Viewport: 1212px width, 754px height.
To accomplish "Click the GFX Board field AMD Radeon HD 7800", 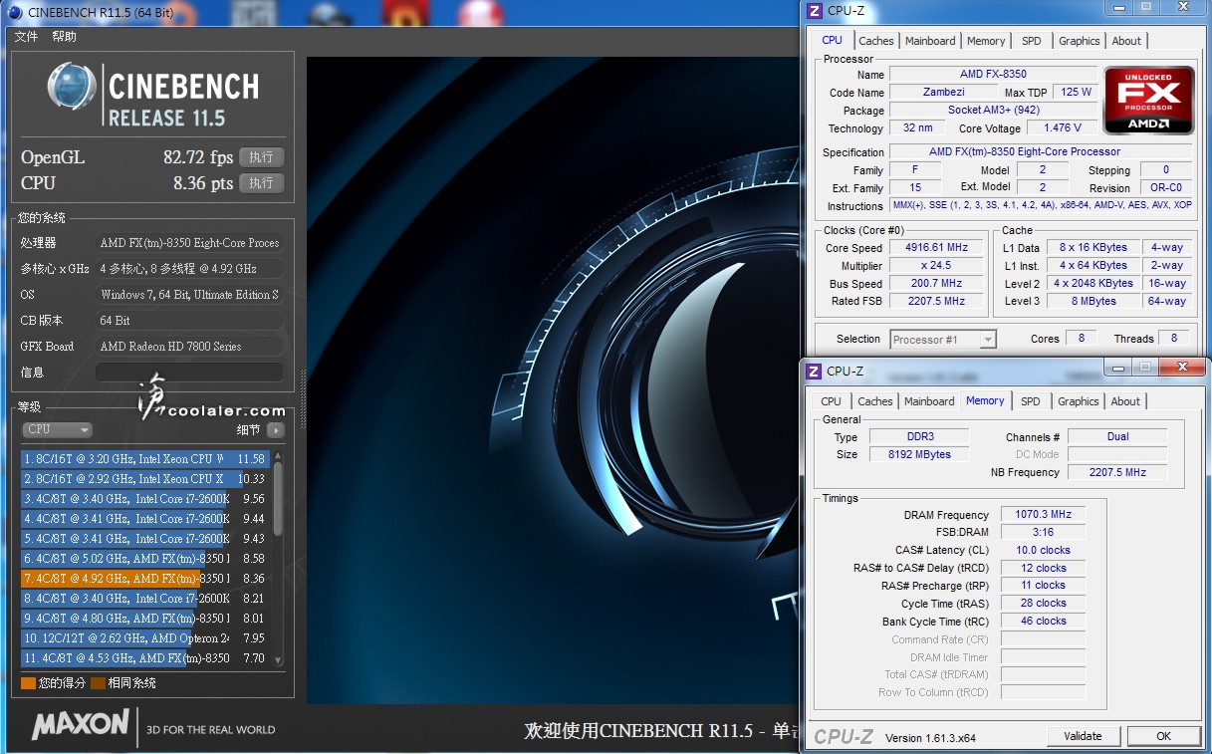I will click(189, 347).
